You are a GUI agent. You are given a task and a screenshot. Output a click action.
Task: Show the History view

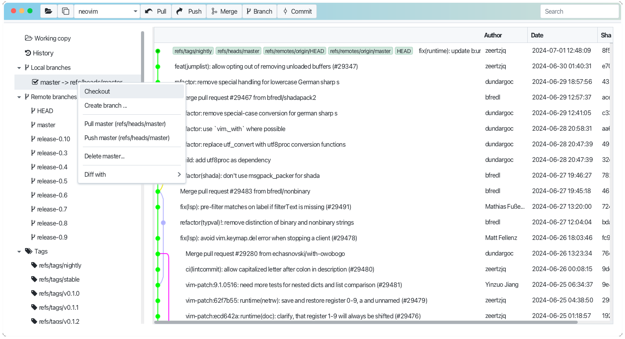[39, 53]
